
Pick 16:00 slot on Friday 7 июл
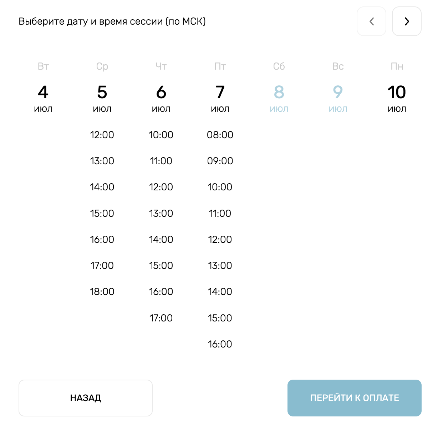[x=220, y=344]
